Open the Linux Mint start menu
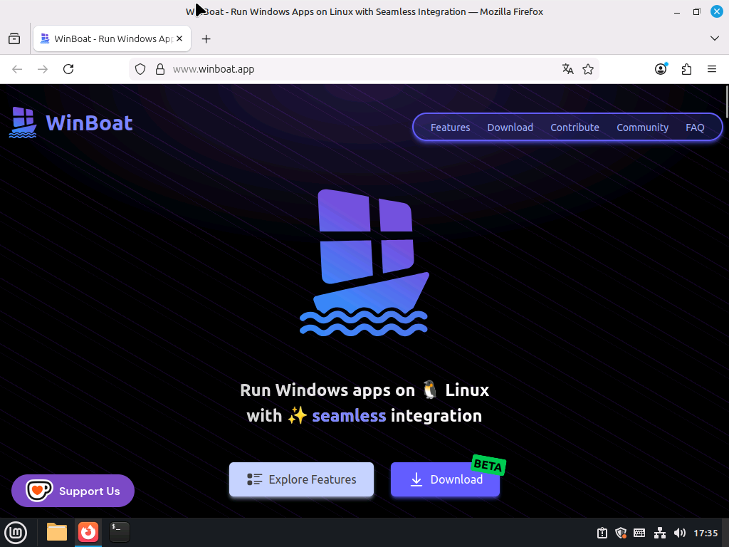729x547 pixels. pyautogui.click(x=16, y=532)
